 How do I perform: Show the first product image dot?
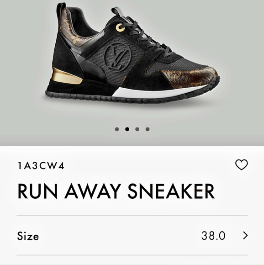coord(117,129)
